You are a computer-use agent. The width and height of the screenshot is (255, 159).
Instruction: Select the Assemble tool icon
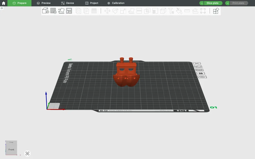[x=195, y=11]
